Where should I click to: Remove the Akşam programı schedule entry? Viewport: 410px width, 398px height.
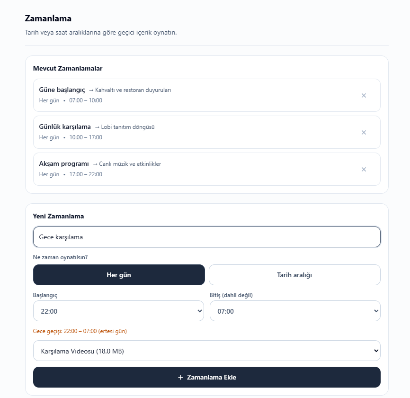point(364,169)
